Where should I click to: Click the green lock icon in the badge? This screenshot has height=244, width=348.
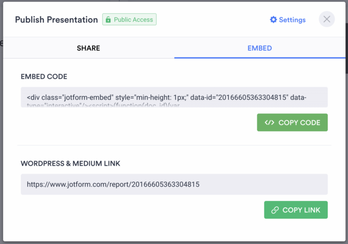click(x=108, y=20)
